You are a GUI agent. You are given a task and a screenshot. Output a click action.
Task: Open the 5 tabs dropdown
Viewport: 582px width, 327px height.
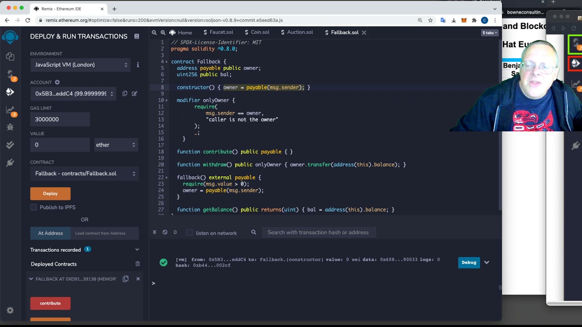[x=490, y=33]
